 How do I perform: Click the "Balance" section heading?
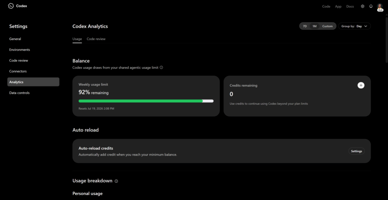[81, 61]
